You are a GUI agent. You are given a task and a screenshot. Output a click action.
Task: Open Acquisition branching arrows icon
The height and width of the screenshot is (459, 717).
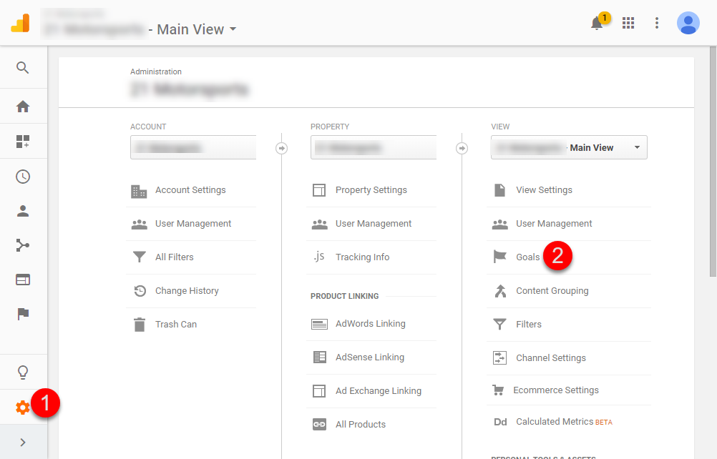(x=23, y=245)
